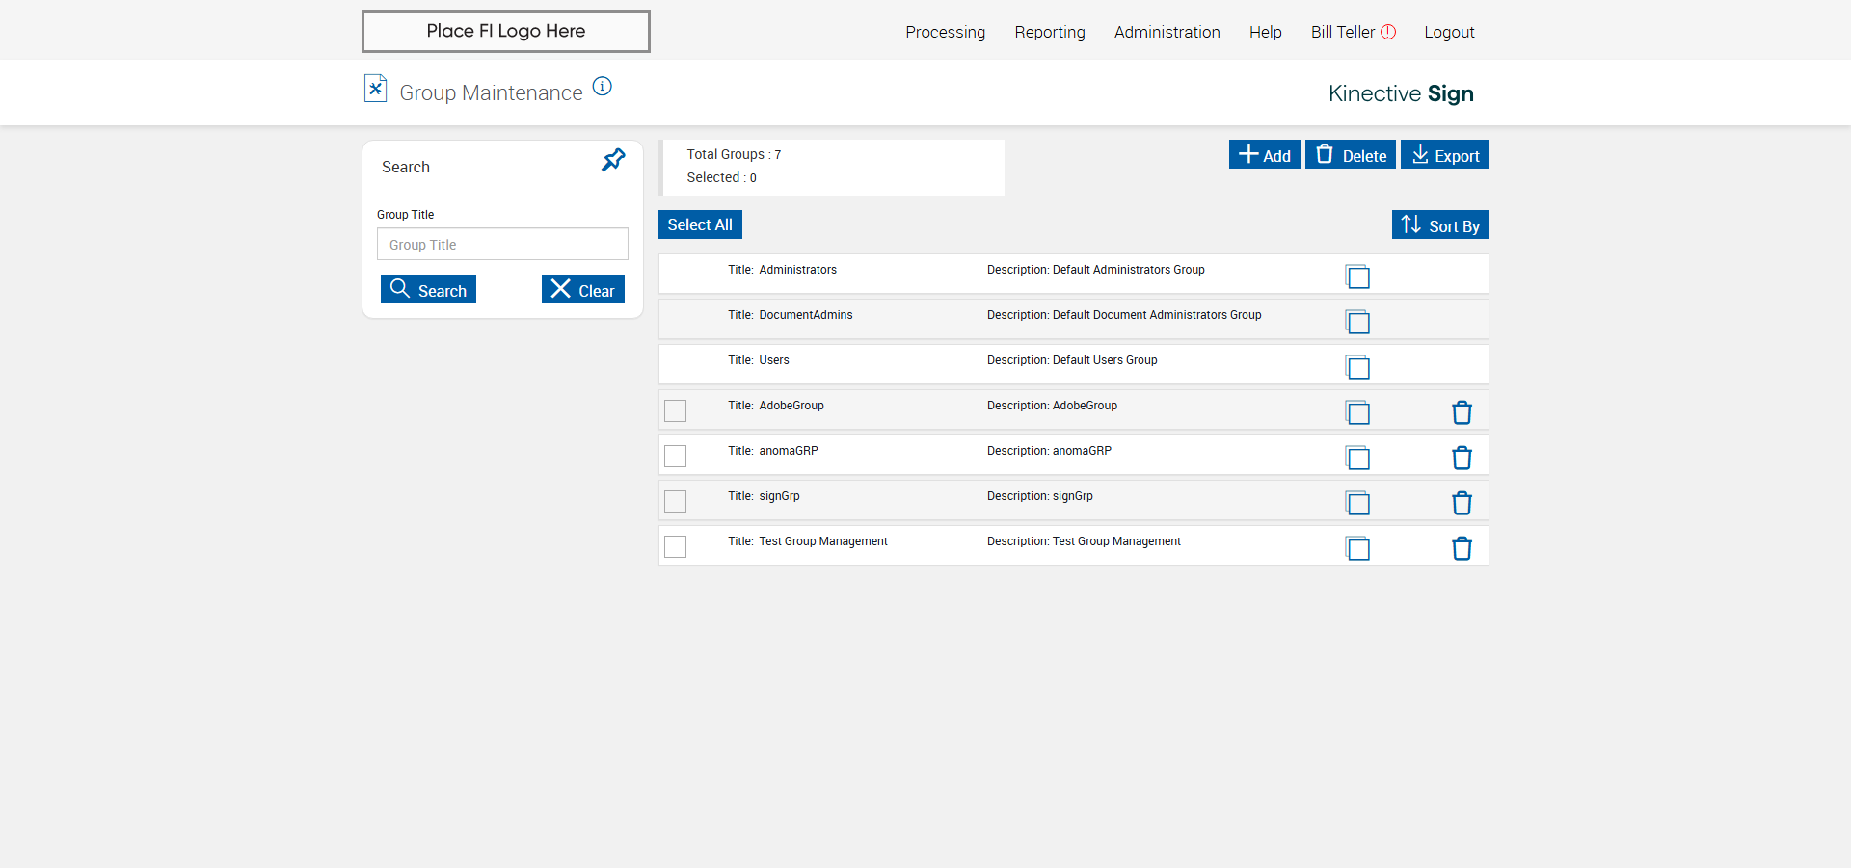
Task: Open the Processing menu
Action: click(945, 32)
